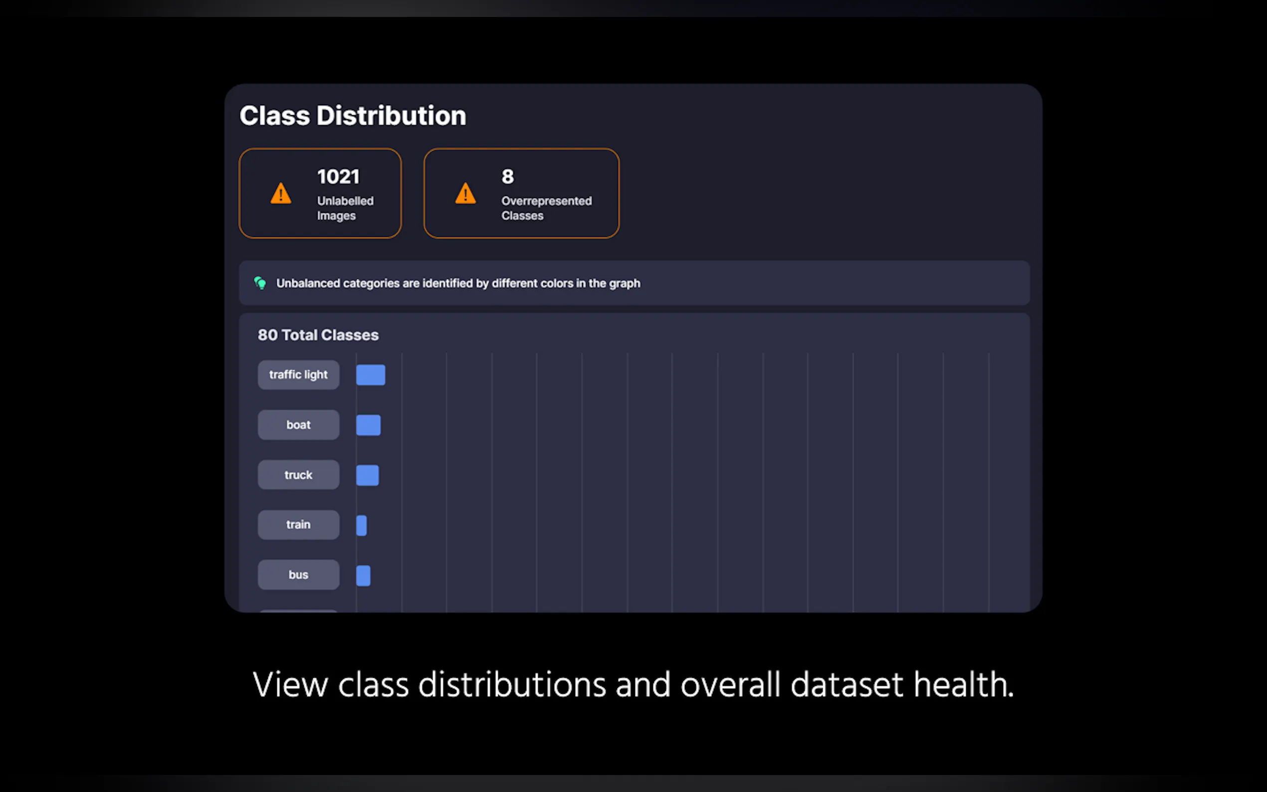
Task: Click the warning icon beside Overrepresented Classes
Action: [465, 194]
